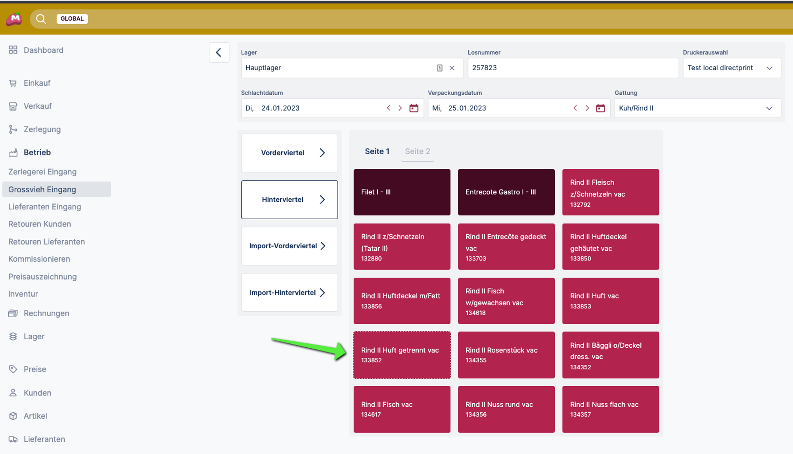Click the clipboard icon in Lager field

(439, 68)
